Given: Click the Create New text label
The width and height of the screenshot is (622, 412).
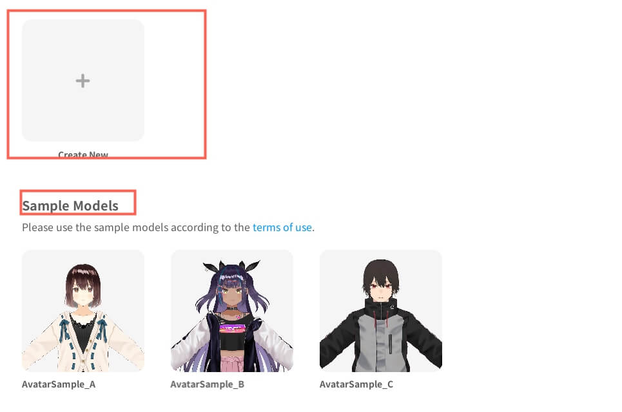Looking at the screenshot, I should coord(83,154).
